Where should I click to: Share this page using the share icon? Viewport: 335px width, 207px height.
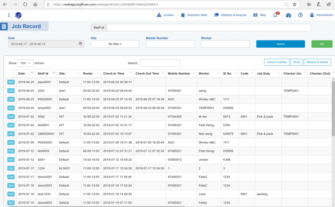pos(329,4)
